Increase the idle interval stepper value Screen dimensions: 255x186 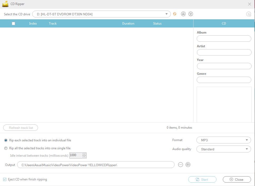pos(84,154)
